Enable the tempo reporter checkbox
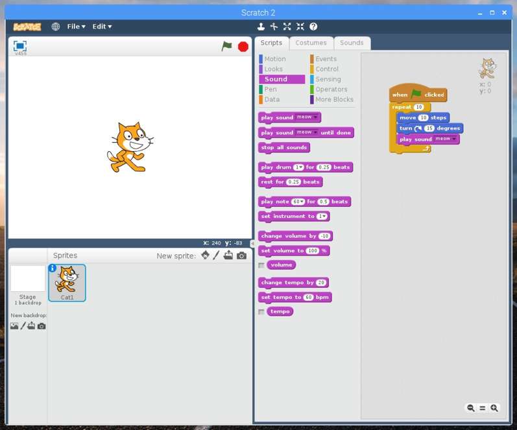 click(x=261, y=311)
